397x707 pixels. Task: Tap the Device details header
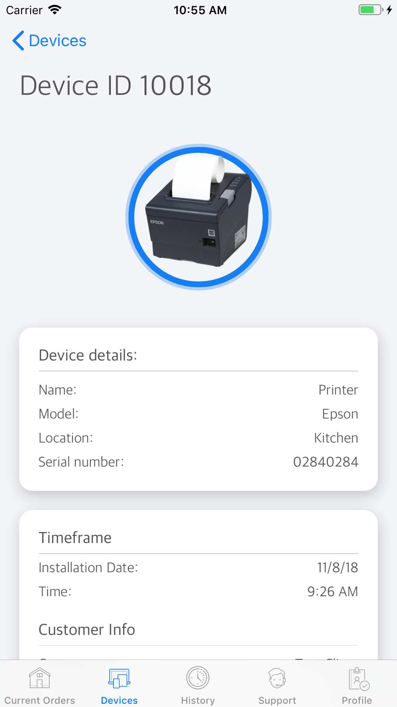click(88, 355)
